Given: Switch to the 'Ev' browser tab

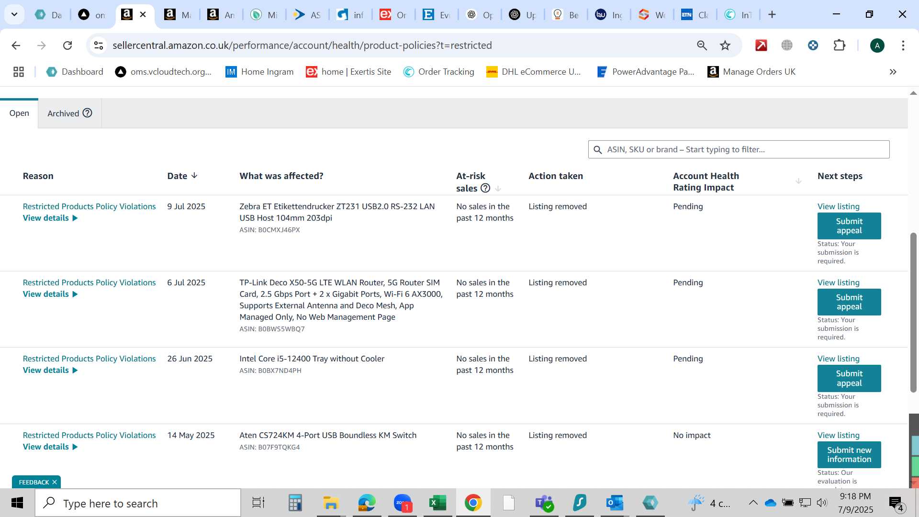Looking at the screenshot, I should [x=437, y=15].
